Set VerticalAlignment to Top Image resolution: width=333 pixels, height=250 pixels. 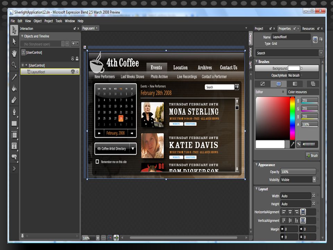click(284, 220)
